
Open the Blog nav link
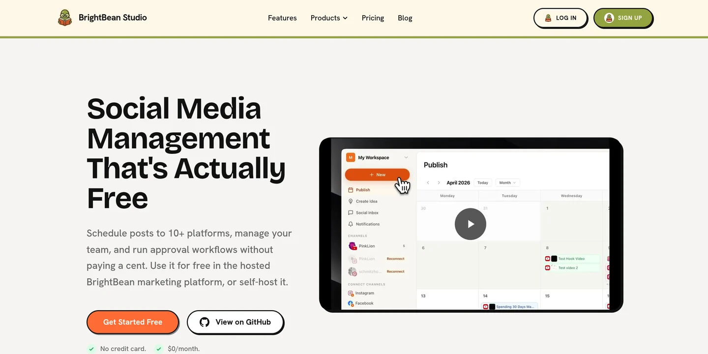click(x=405, y=18)
